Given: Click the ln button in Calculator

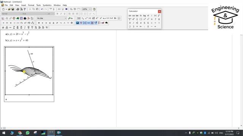Looking at the screenshot, I should (141, 15).
